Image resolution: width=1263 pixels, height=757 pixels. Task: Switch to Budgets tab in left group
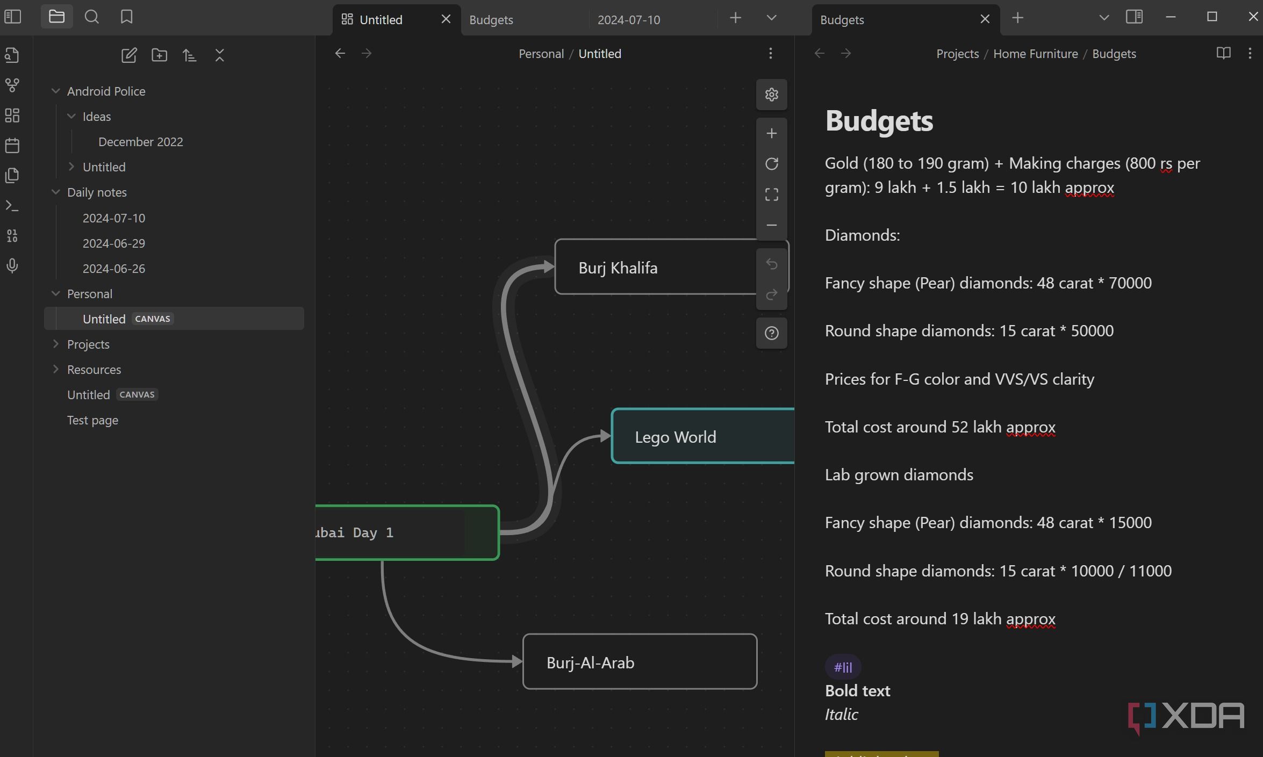(525, 20)
